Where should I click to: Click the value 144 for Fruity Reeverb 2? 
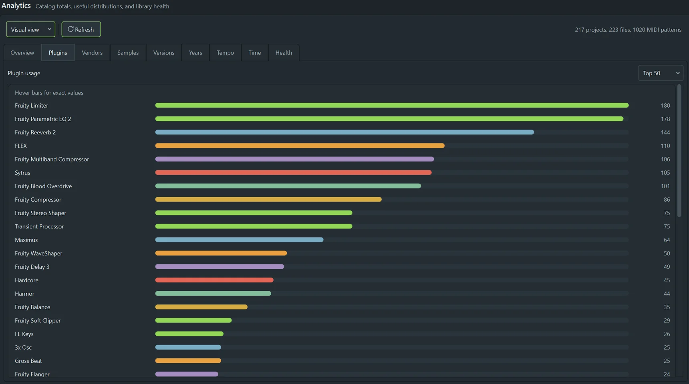pos(665,132)
